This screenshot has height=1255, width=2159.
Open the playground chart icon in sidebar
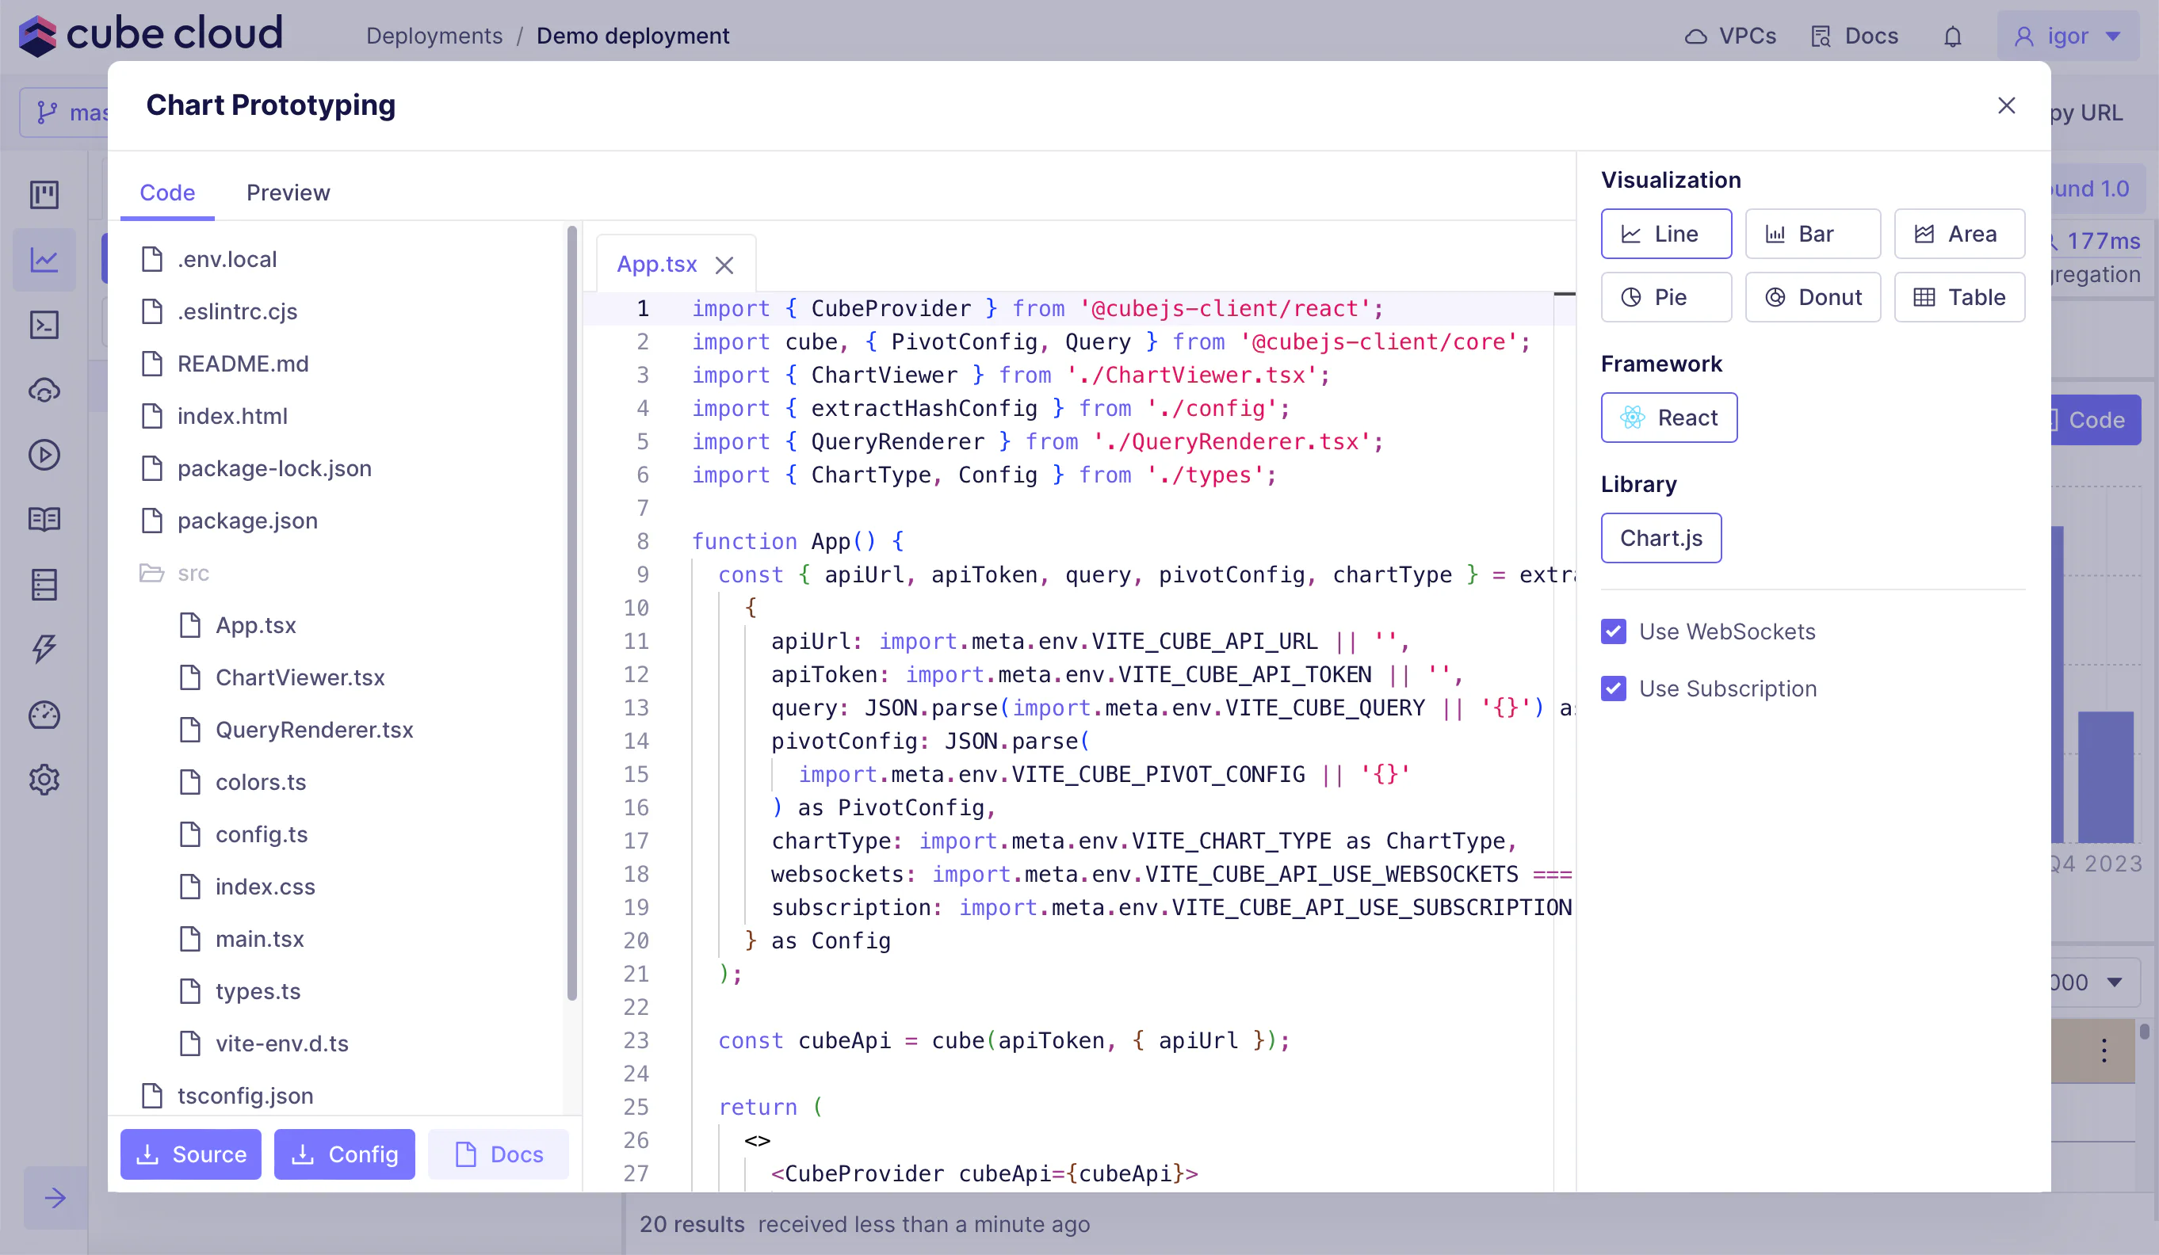point(44,259)
